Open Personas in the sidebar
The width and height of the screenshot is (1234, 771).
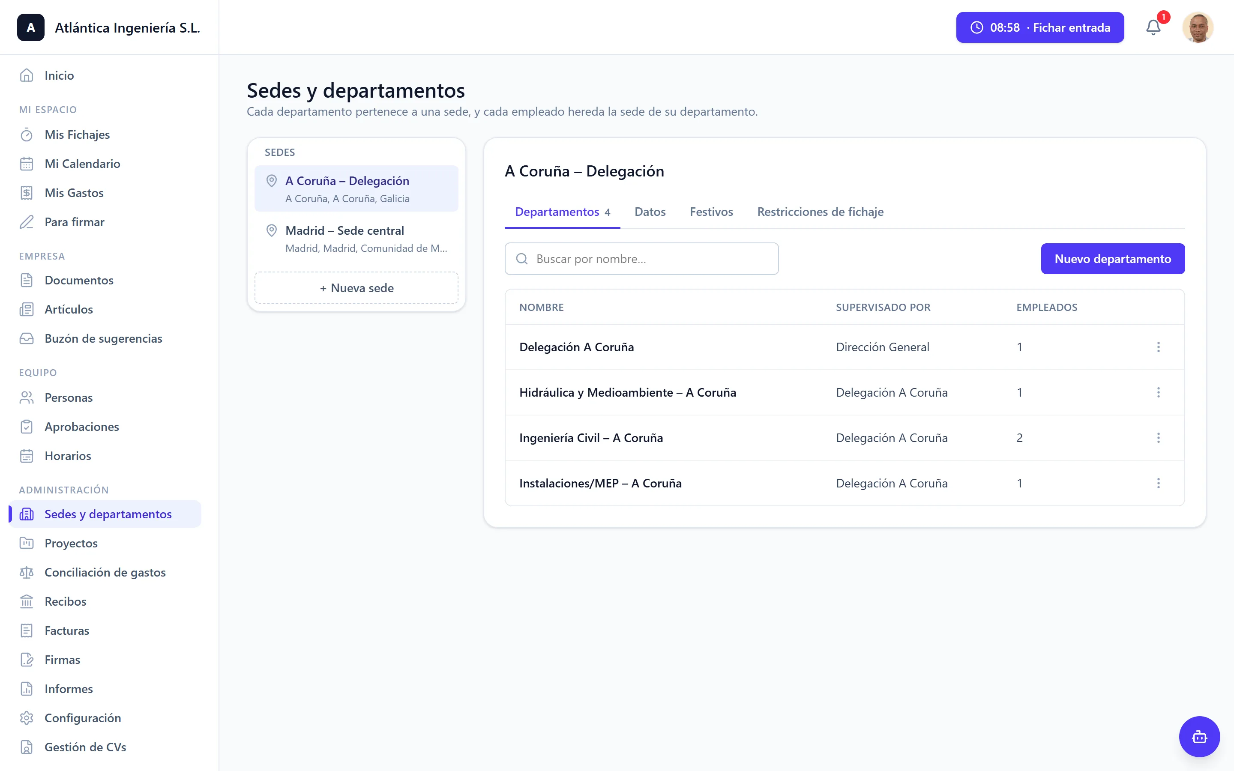105,397
